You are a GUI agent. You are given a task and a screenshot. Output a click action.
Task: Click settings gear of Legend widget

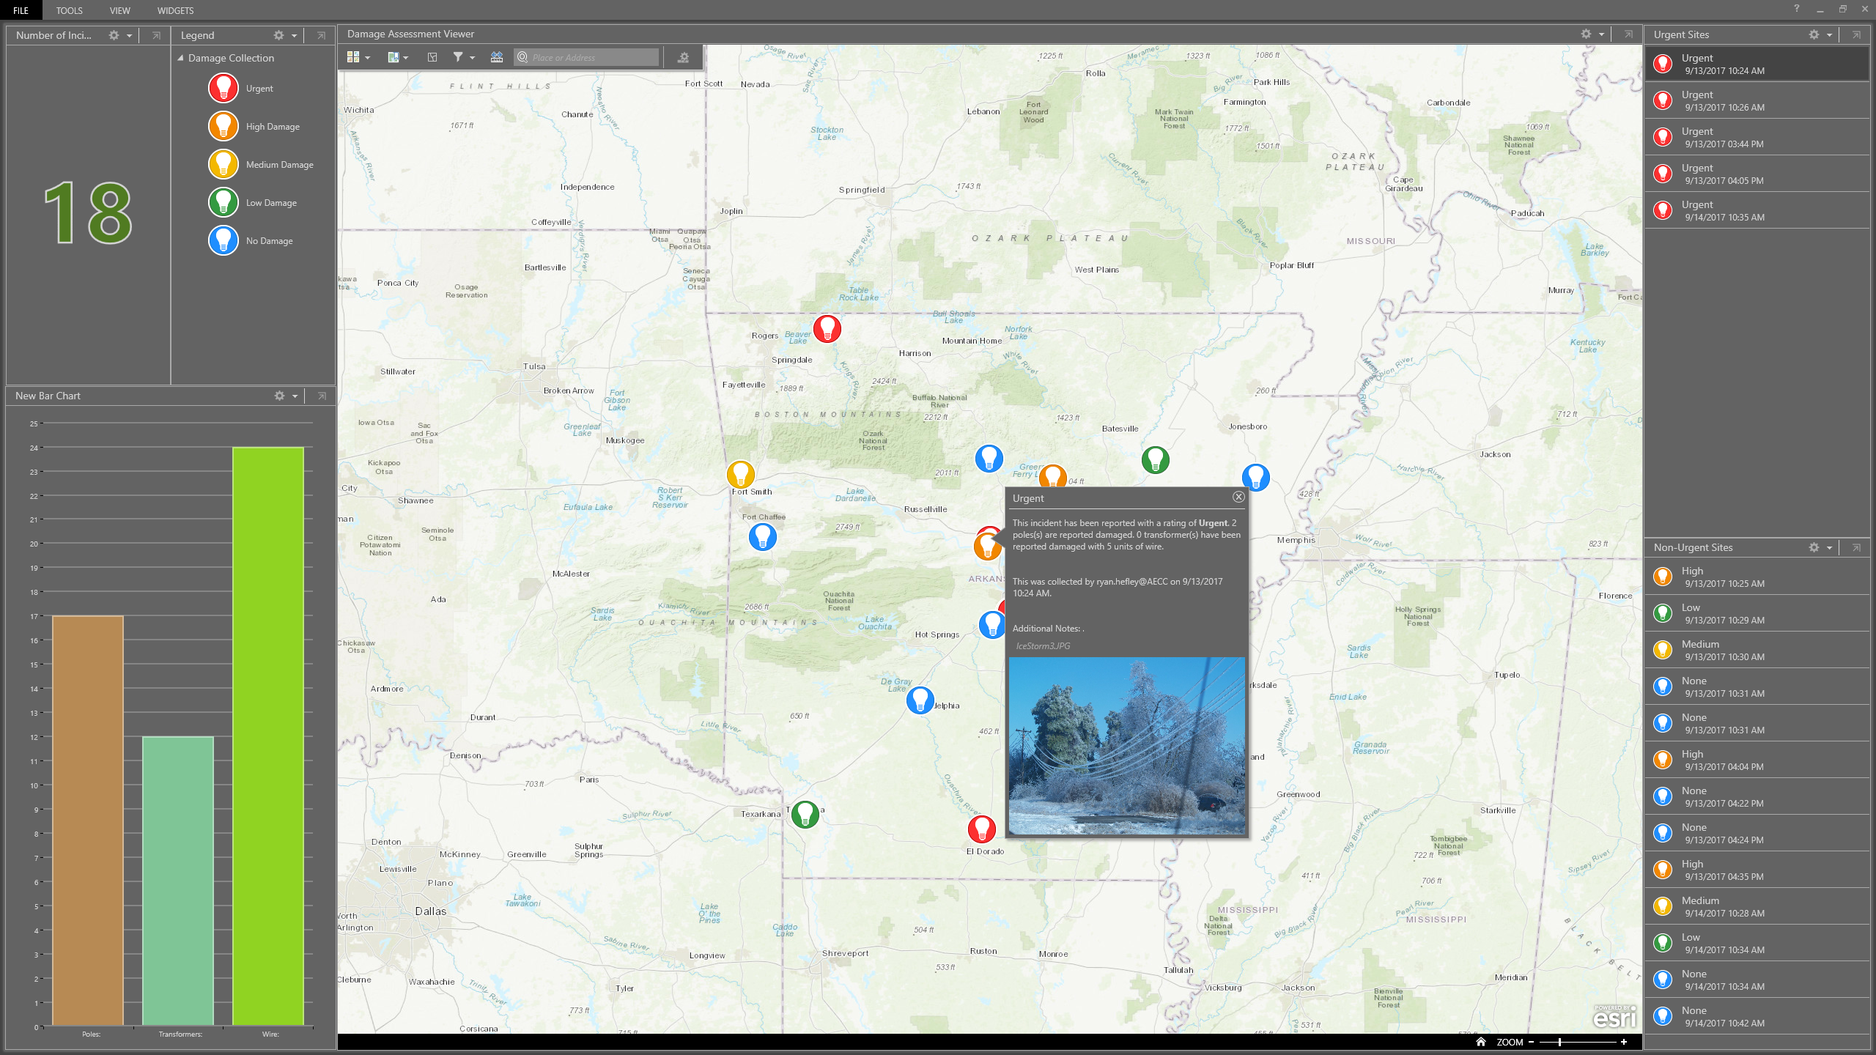[278, 35]
